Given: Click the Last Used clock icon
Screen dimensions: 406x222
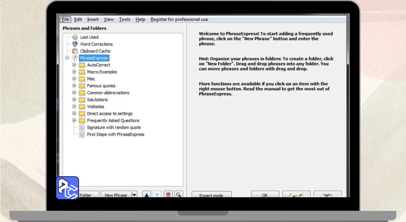Looking at the screenshot, I should click(x=75, y=37).
